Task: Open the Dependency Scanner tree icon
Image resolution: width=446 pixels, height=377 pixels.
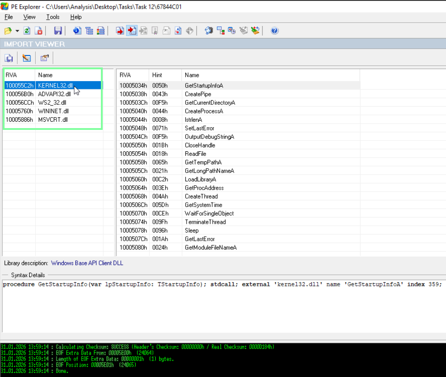Action: click(220, 31)
